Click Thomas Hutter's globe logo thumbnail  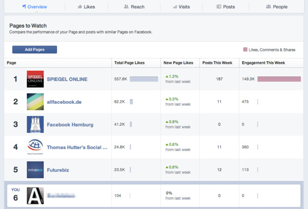[35, 147]
